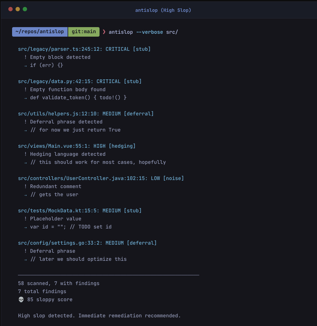This screenshot has height=326, width=317.
Task: Click the 58 scanned summary line
Action: pyautogui.click(x=59, y=283)
